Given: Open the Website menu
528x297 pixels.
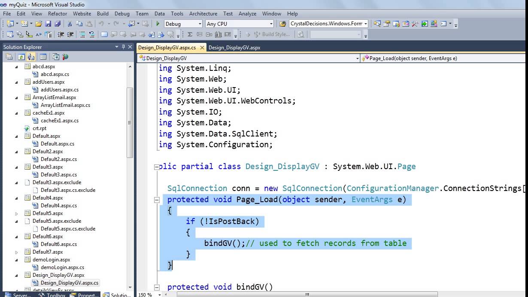Looking at the screenshot, I should (x=82, y=13).
